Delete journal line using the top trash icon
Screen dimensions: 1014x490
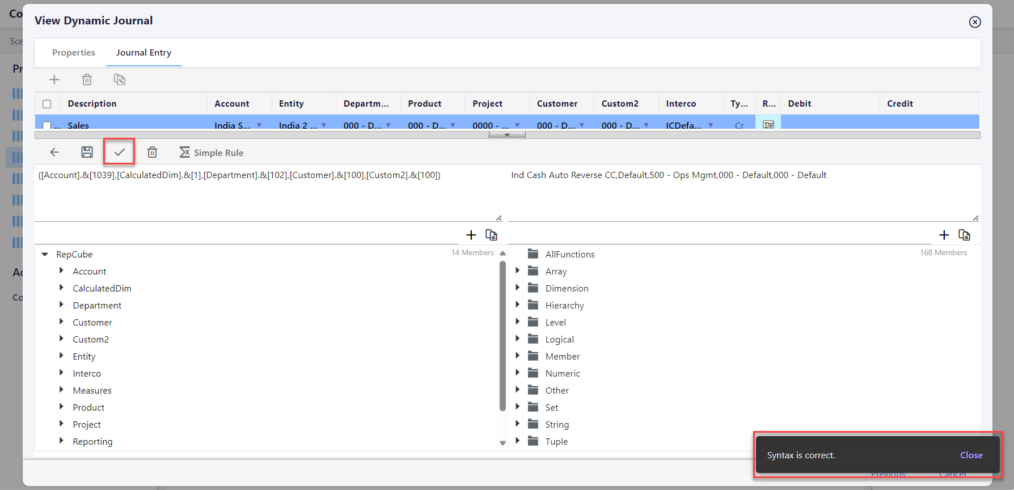coord(87,80)
